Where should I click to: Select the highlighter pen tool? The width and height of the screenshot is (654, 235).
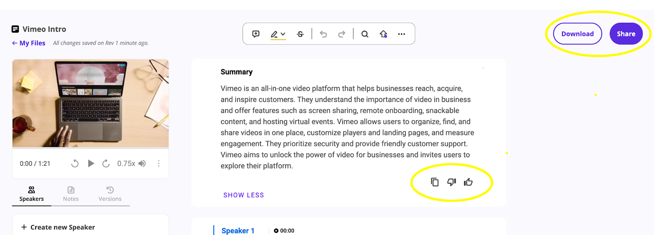tap(274, 34)
